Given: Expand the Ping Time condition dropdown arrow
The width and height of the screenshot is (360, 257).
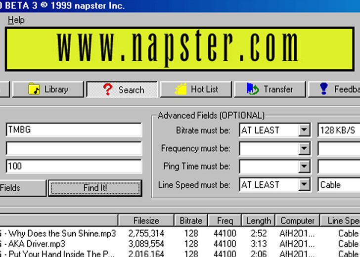Looking at the screenshot, I should [304, 167].
